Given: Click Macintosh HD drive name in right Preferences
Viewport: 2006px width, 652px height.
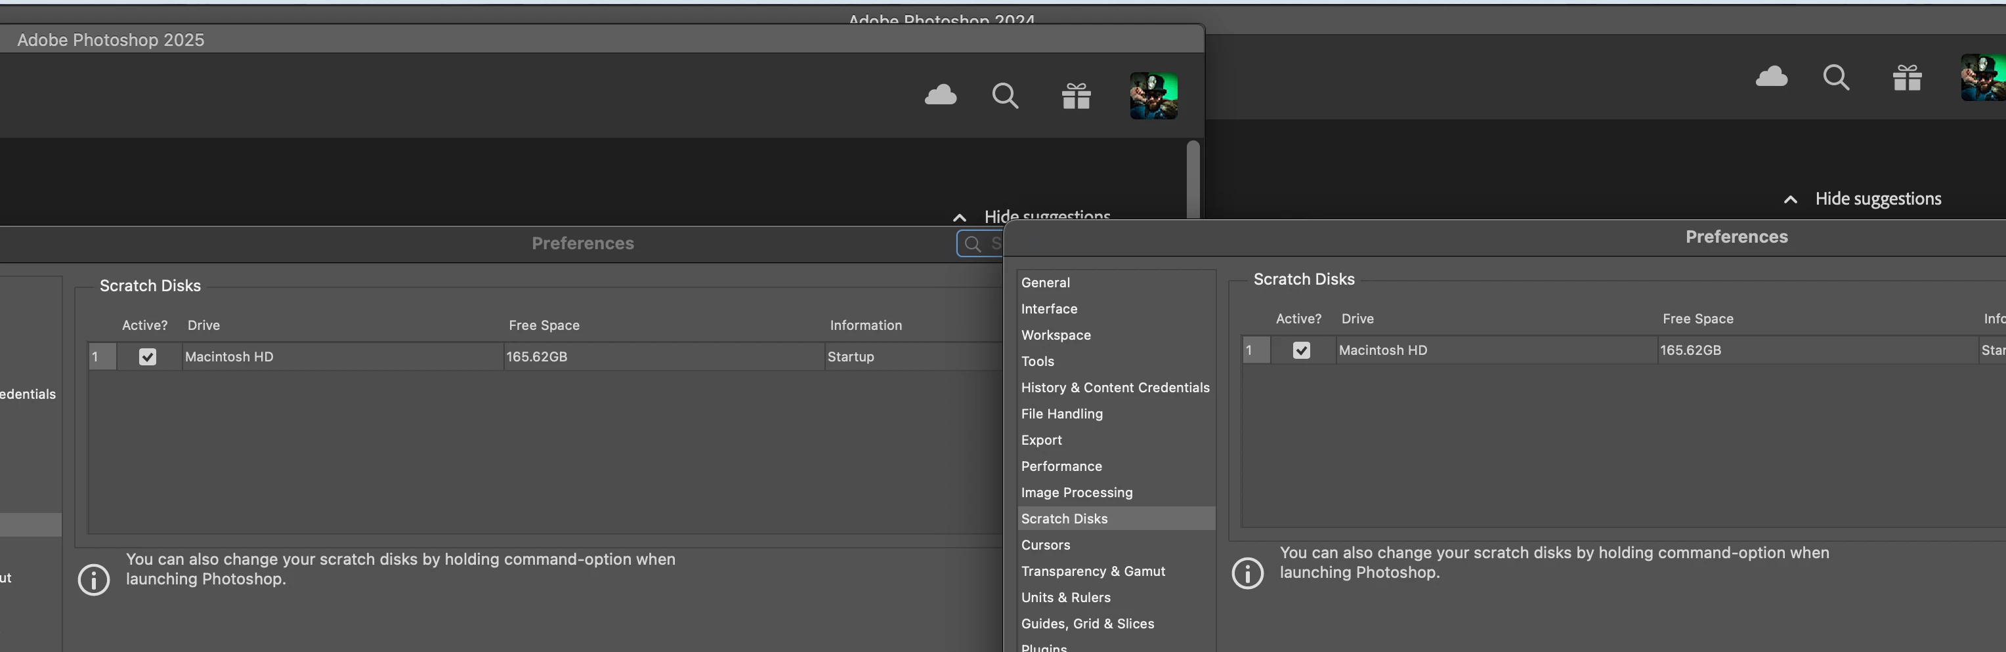Looking at the screenshot, I should 1383,350.
